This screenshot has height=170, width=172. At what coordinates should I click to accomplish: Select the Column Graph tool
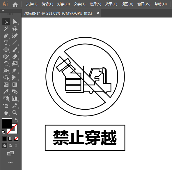coord(15,99)
